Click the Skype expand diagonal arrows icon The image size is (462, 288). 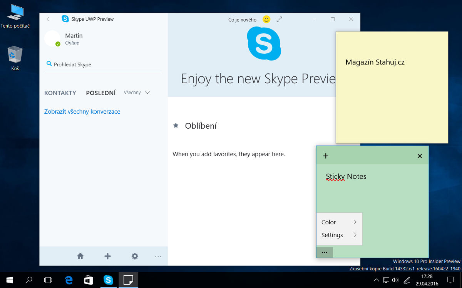pos(280,19)
